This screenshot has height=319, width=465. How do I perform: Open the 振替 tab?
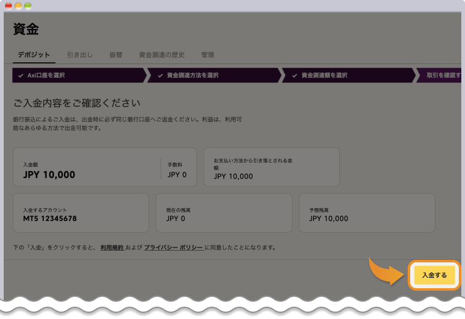pyautogui.click(x=116, y=55)
